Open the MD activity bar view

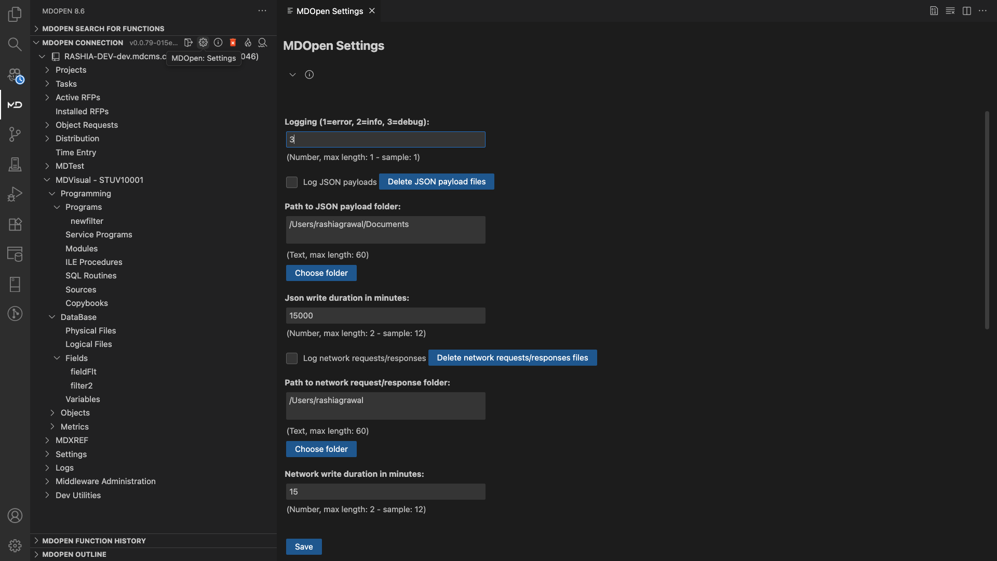(15, 105)
